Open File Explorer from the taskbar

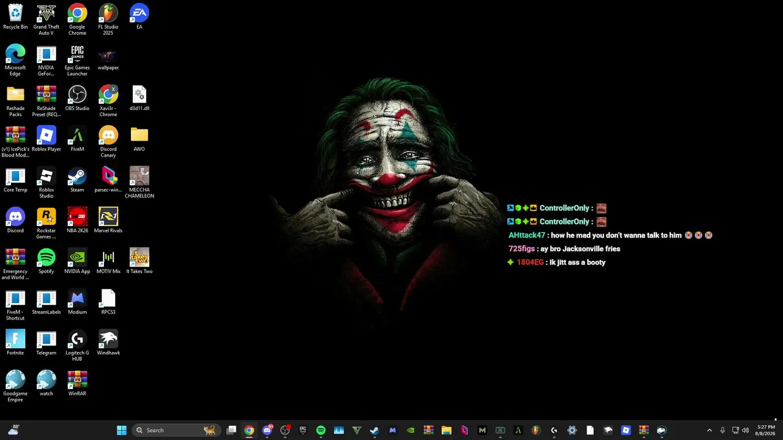pos(446,430)
